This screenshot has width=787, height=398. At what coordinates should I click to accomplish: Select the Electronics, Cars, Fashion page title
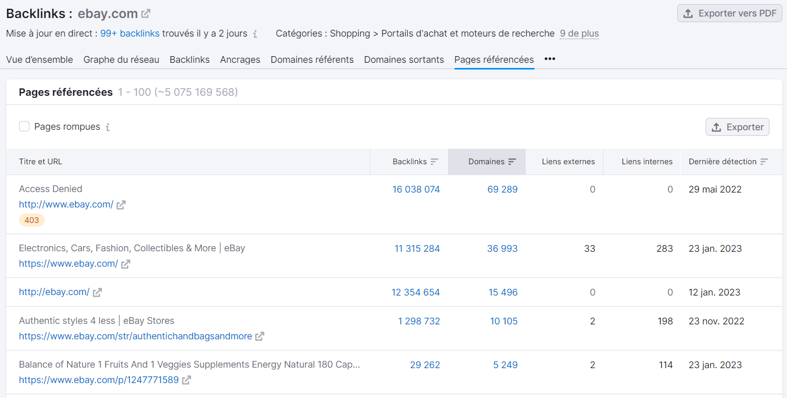point(132,248)
